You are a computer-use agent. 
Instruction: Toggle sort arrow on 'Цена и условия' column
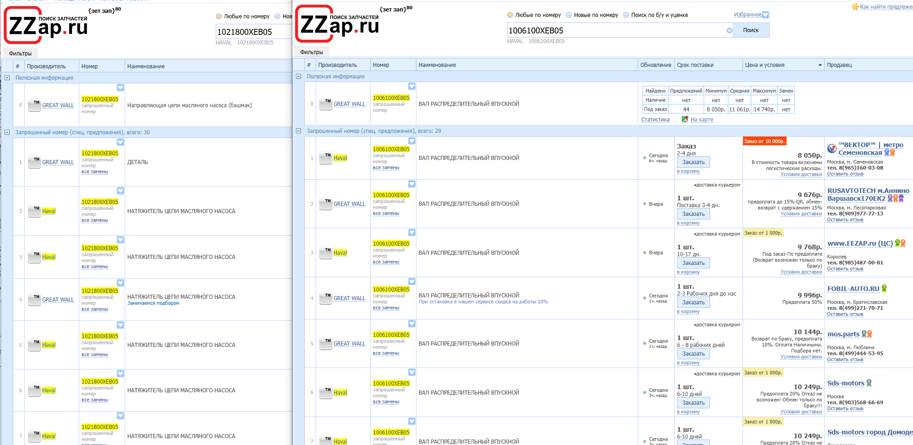point(820,65)
